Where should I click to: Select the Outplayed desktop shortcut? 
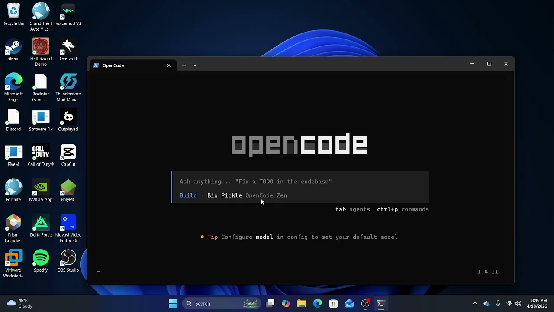tap(68, 120)
